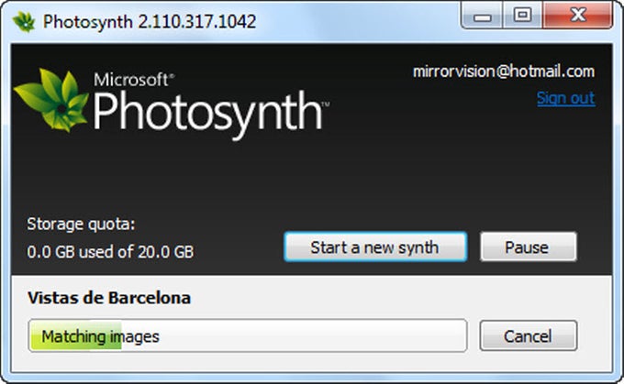Click the Storage quota label

pyautogui.click(x=81, y=225)
